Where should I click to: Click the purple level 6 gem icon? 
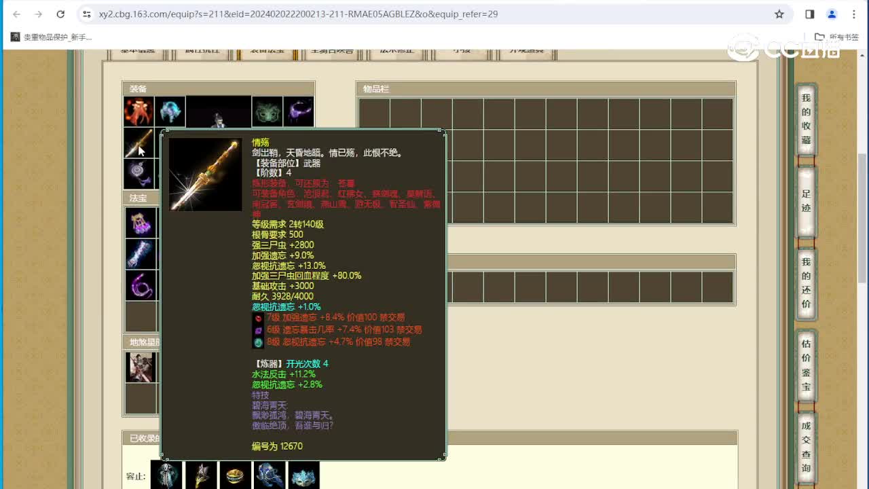(258, 330)
